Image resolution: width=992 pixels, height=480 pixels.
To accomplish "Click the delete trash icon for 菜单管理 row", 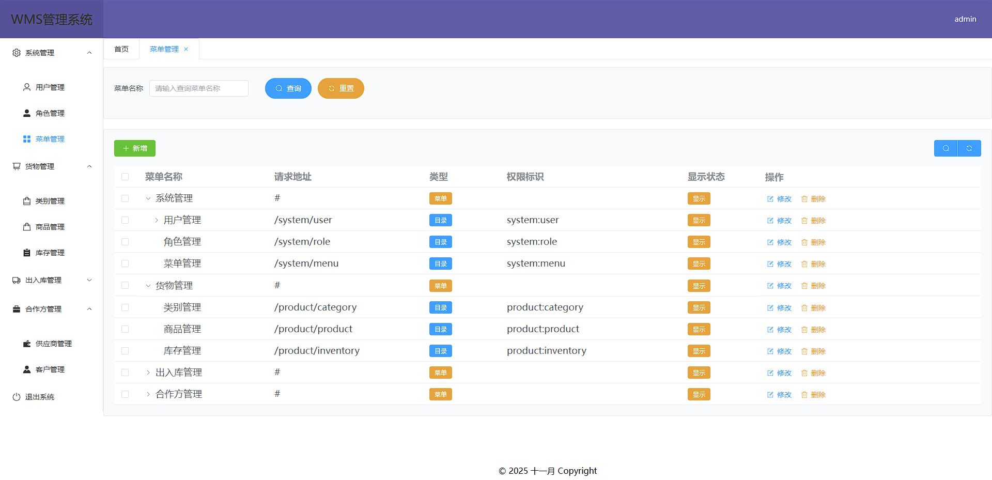I will click(804, 264).
